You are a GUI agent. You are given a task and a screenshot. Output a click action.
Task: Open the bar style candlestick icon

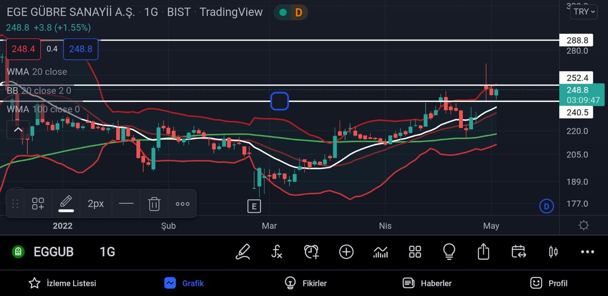click(553, 251)
